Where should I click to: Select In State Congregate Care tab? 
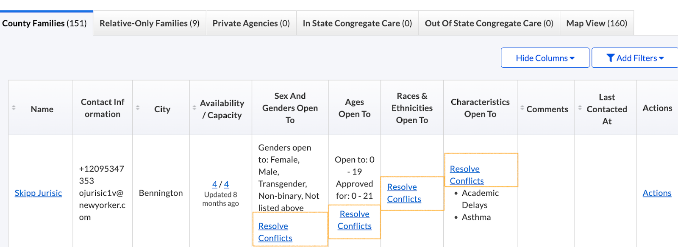coord(357,23)
